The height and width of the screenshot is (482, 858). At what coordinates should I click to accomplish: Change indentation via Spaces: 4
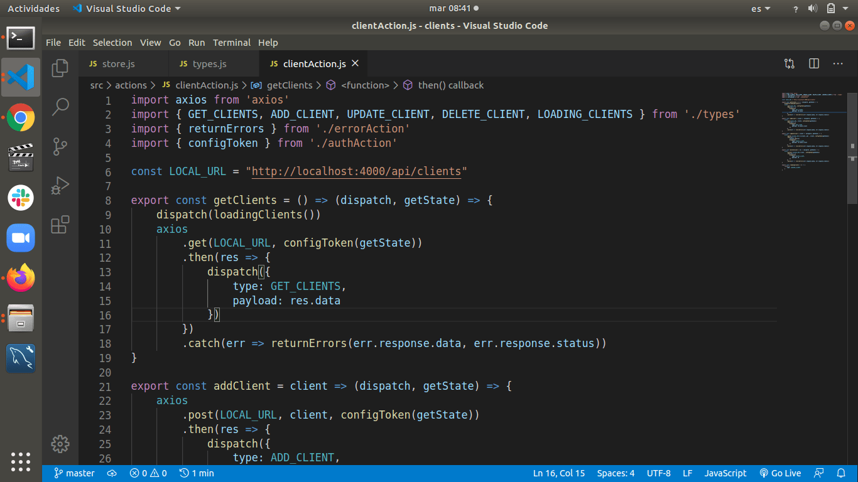click(x=616, y=473)
